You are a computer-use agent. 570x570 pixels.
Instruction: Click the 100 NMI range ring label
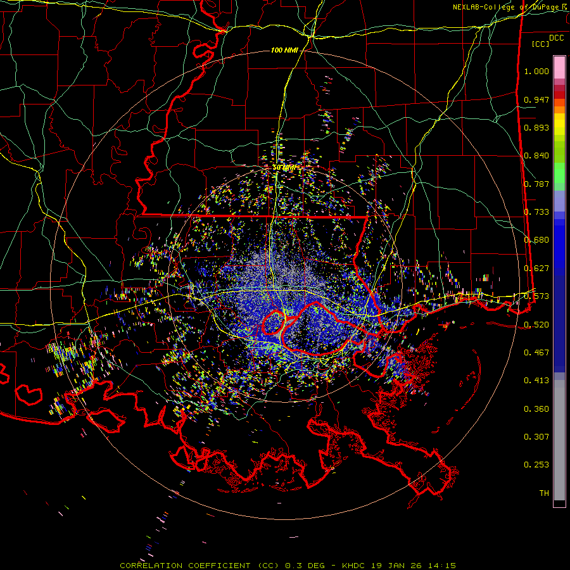click(284, 50)
